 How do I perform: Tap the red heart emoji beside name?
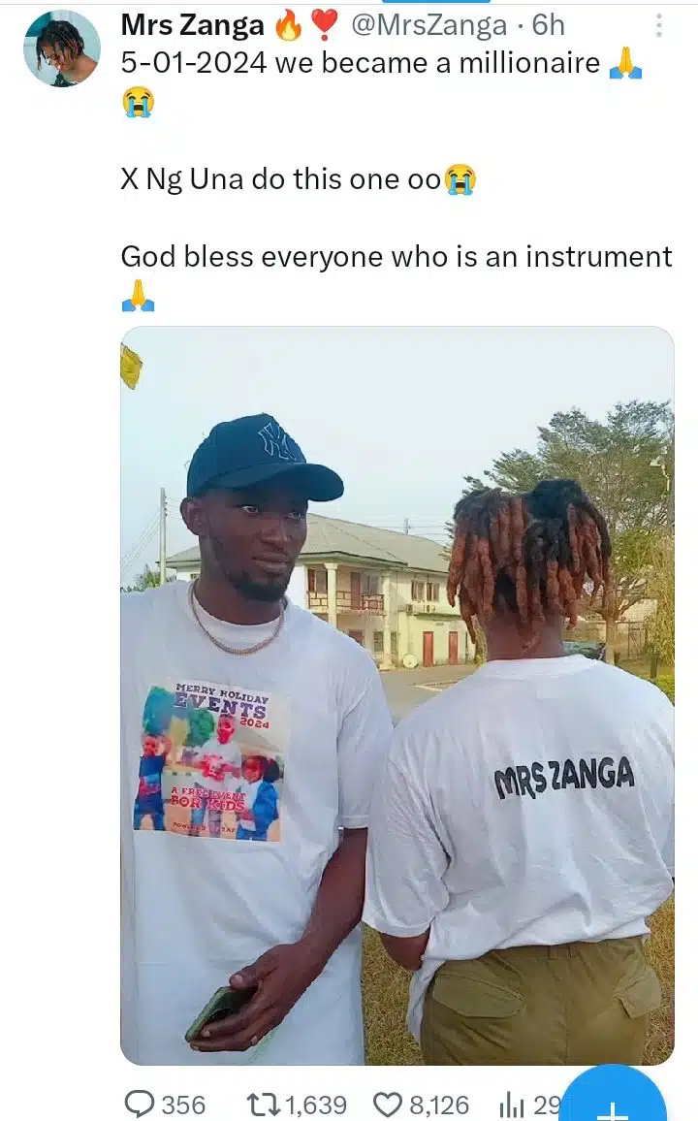click(x=325, y=26)
